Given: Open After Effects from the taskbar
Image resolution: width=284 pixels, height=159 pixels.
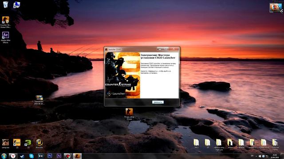Looking at the screenshot, I should 59,156.
